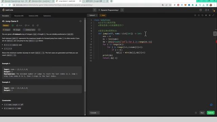
Task: Switch to the Description tab
Action: pos(5,16)
